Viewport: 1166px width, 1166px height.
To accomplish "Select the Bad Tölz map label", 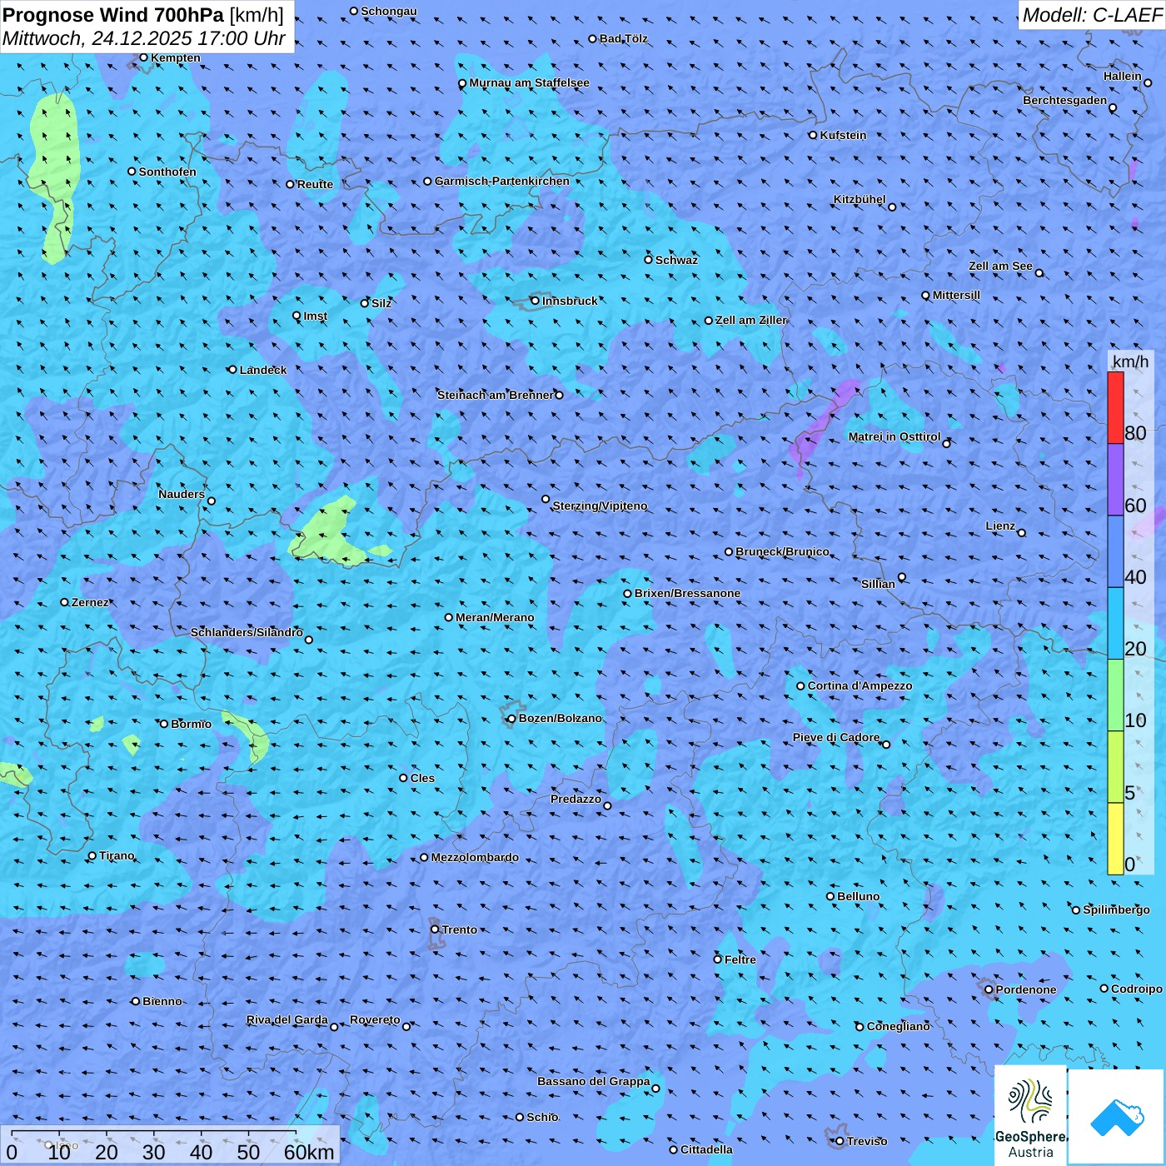I will [623, 38].
